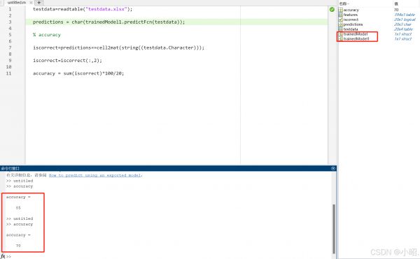Open the features table value link
The height and width of the screenshot is (259, 420).
[405, 15]
